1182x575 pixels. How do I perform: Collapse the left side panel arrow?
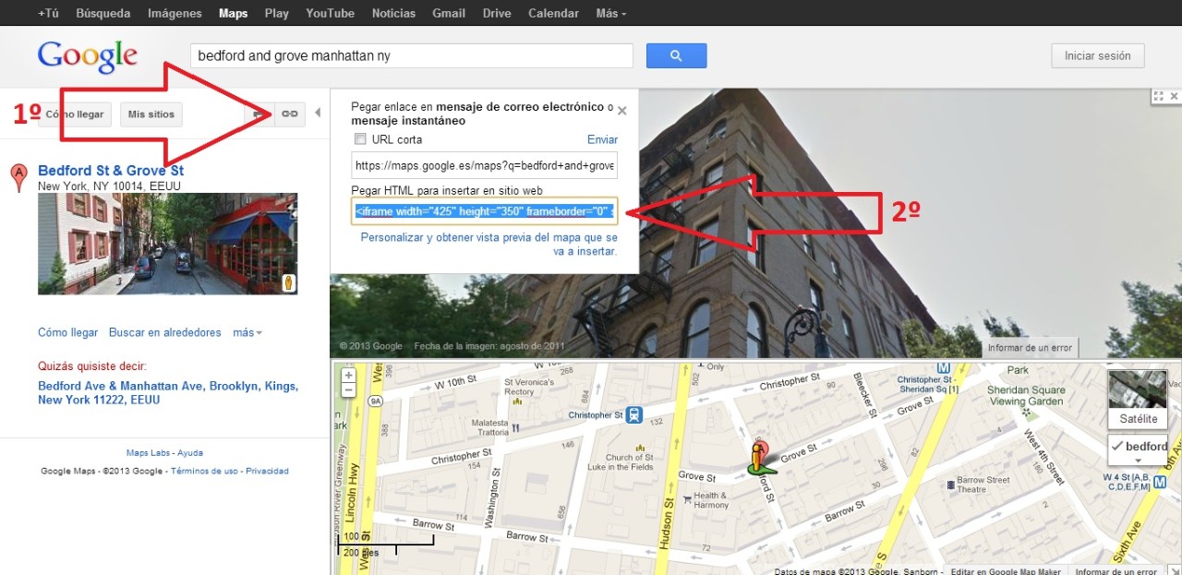click(318, 114)
